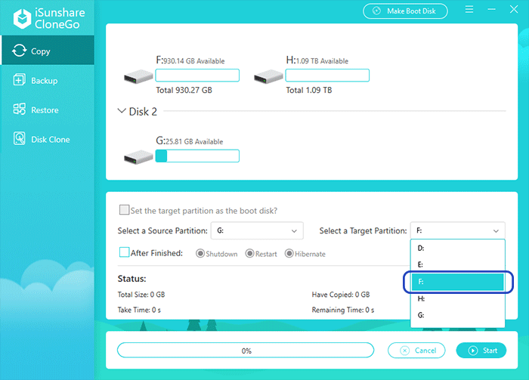
Task: Select the Shutdown radio option
Action: [200, 253]
